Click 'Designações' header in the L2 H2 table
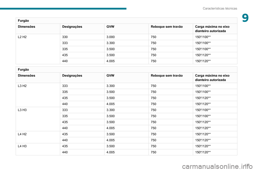257x171 pixels. click(x=72, y=27)
